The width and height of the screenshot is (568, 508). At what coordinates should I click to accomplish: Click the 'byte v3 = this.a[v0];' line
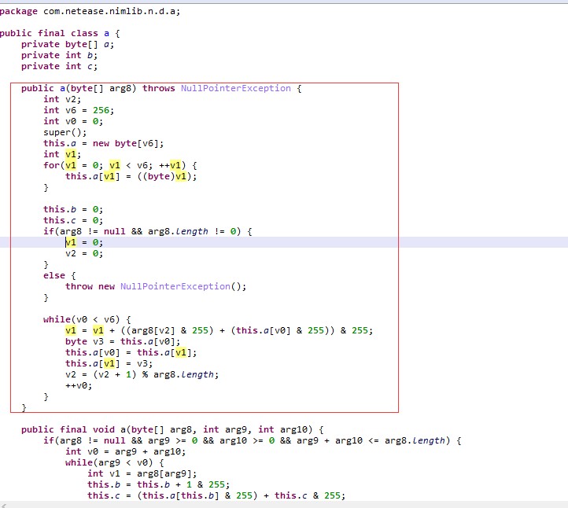click(x=123, y=341)
